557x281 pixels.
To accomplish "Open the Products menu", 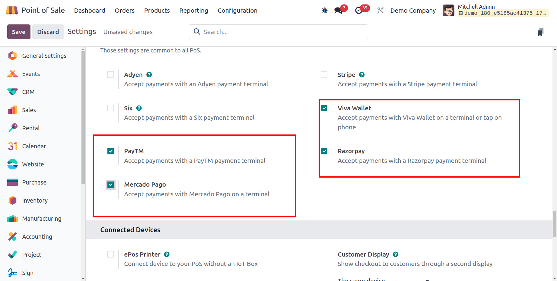I will (157, 11).
